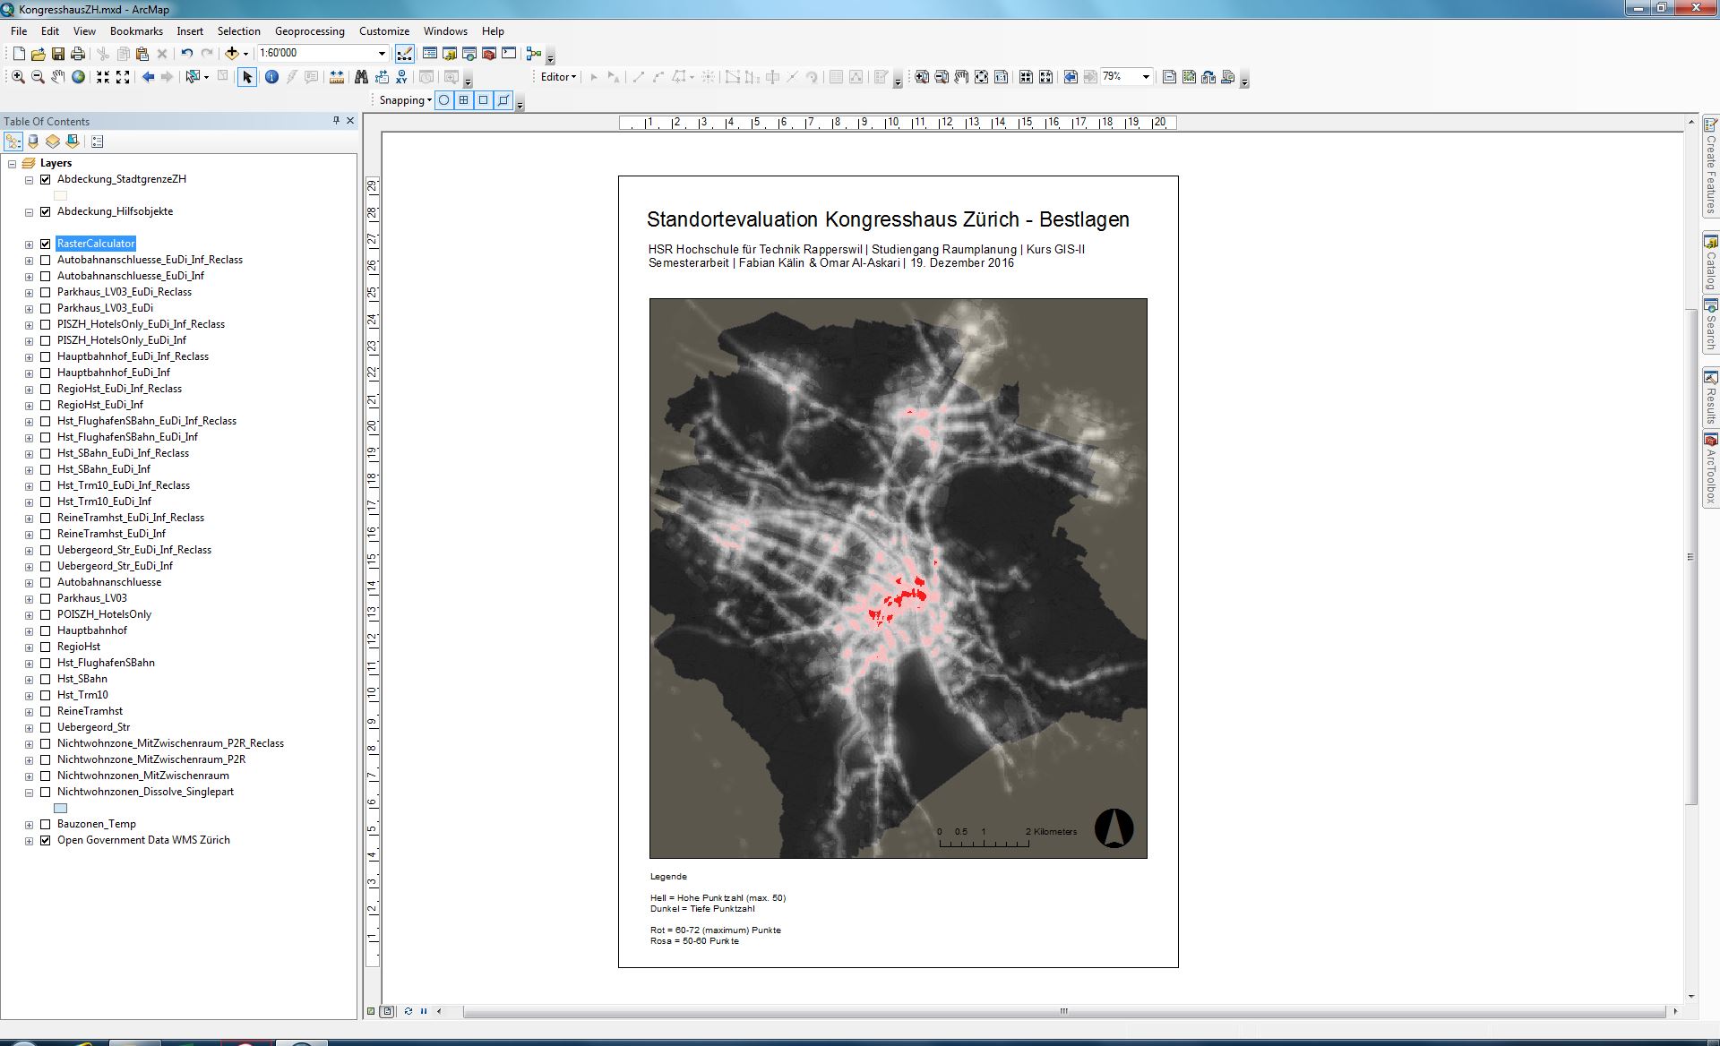The height and width of the screenshot is (1046, 1720).
Task: Select the Pan hand tool
Action: (58, 77)
